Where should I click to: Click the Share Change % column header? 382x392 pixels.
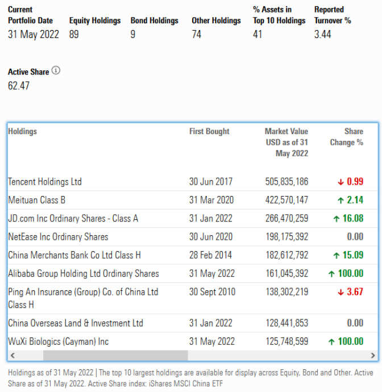click(x=347, y=137)
